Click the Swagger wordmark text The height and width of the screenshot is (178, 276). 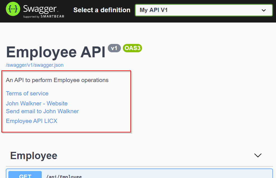pyautogui.click(x=40, y=9)
